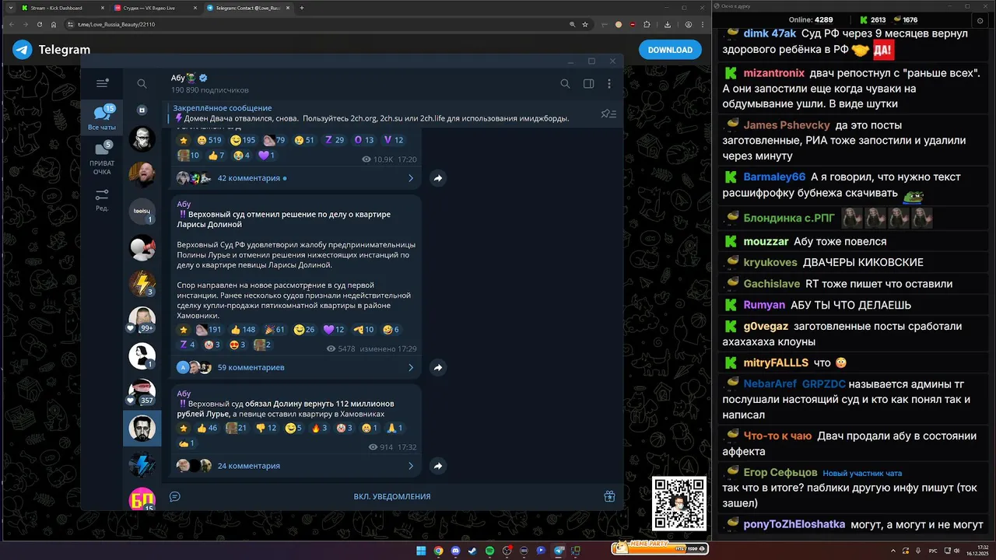Open the channel three-dots menu
This screenshot has height=560, width=996.
[609, 83]
